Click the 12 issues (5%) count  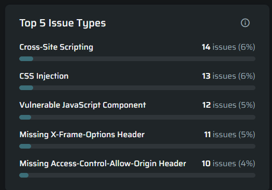[228, 105]
